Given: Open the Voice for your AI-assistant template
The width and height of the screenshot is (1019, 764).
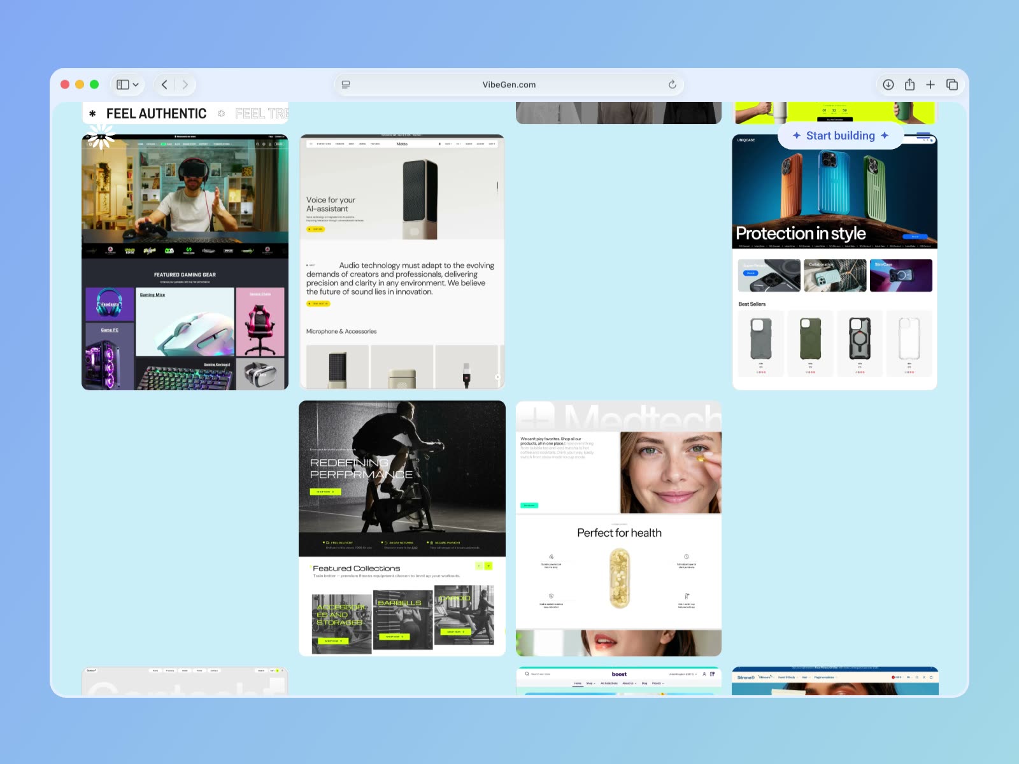Looking at the screenshot, I should (402, 262).
